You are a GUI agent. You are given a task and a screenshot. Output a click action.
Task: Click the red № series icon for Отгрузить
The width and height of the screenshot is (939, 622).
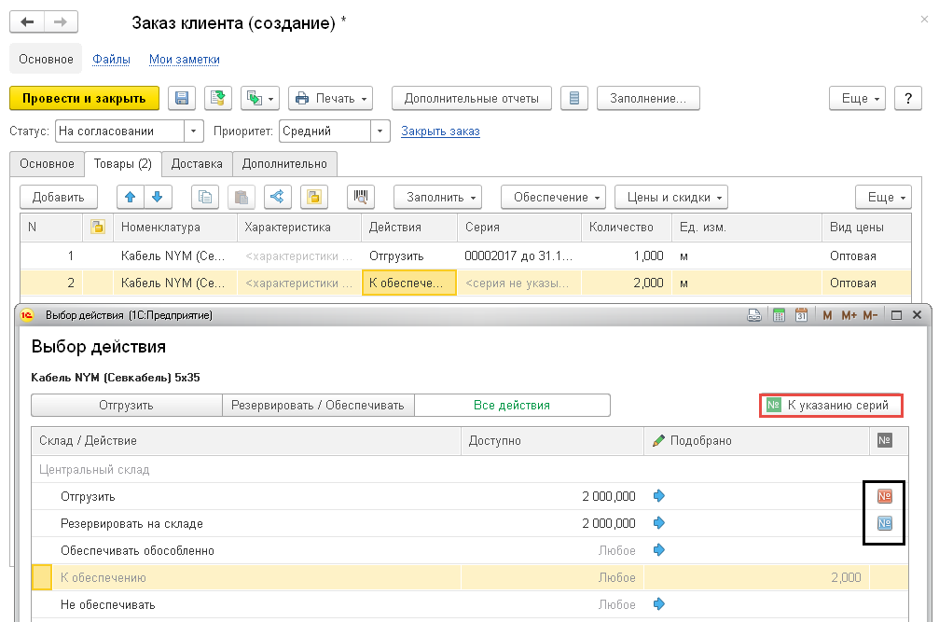[x=885, y=496]
